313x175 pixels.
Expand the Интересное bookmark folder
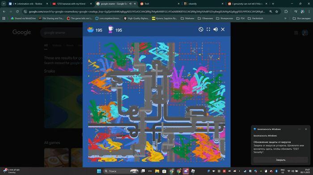click(x=224, y=18)
